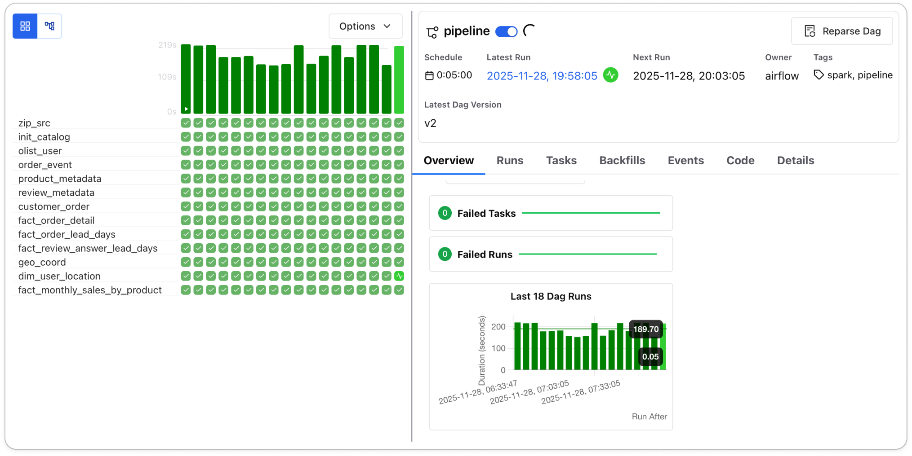
Task: Open the Options dropdown
Action: click(365, 26)
